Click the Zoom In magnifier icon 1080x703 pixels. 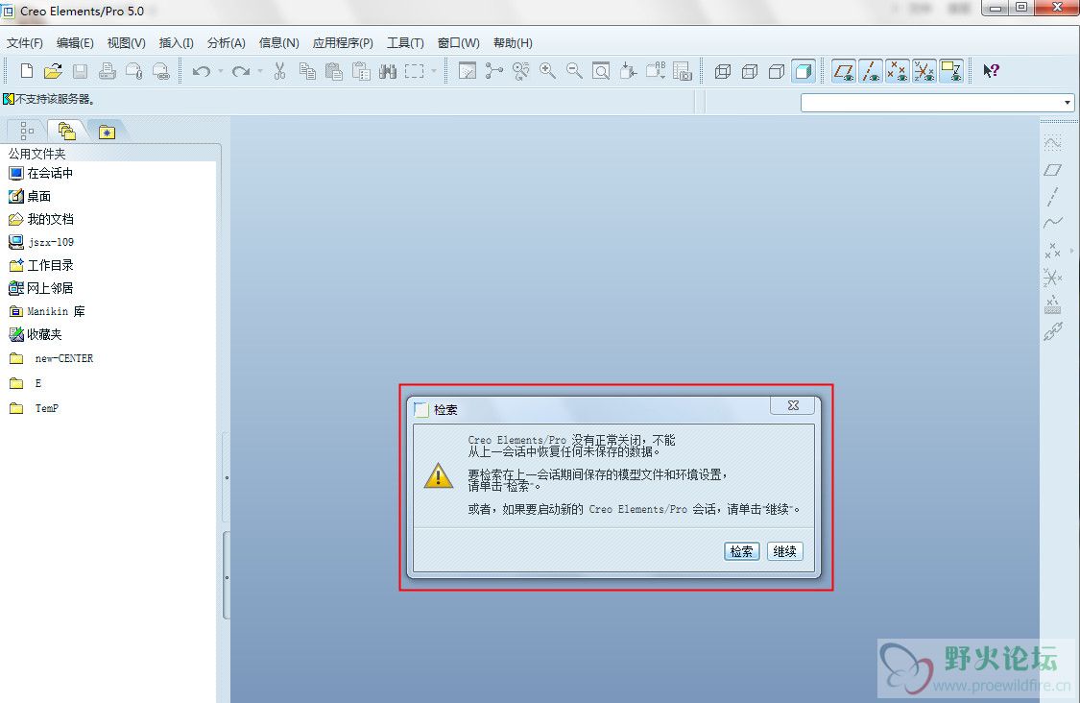(x=547, y=71)
